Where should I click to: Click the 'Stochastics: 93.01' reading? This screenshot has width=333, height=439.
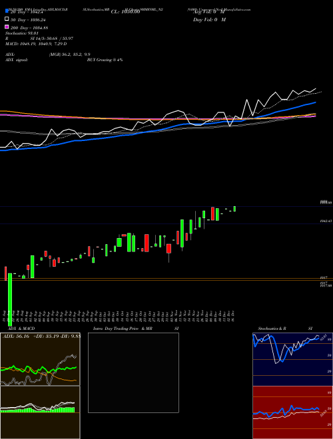(x=22, y=33)
